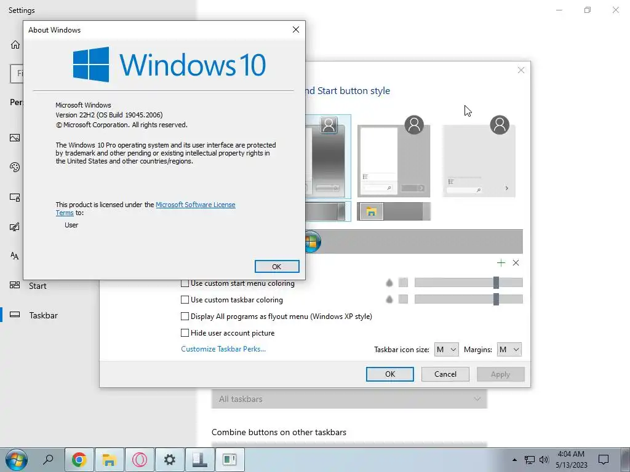Switch to Settings gear taskbar button

(x=170, y=460)
